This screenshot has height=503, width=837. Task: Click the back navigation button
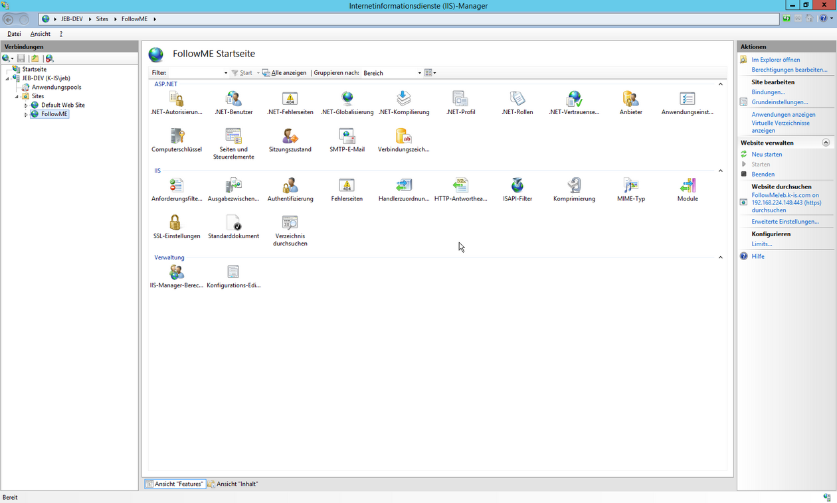tap(9, 19)
